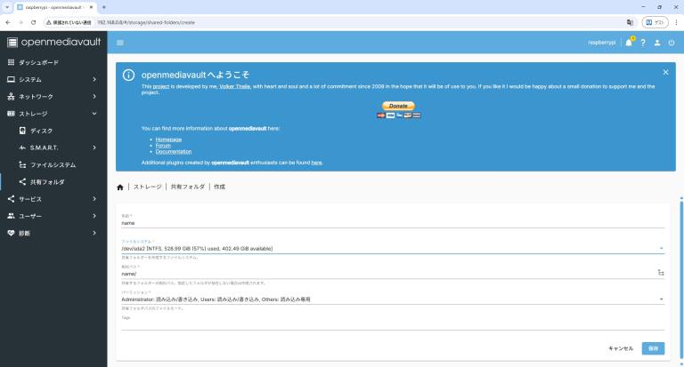The image size is (684, 367).
Task: Click the Tags input field
Action: (393, 324)
